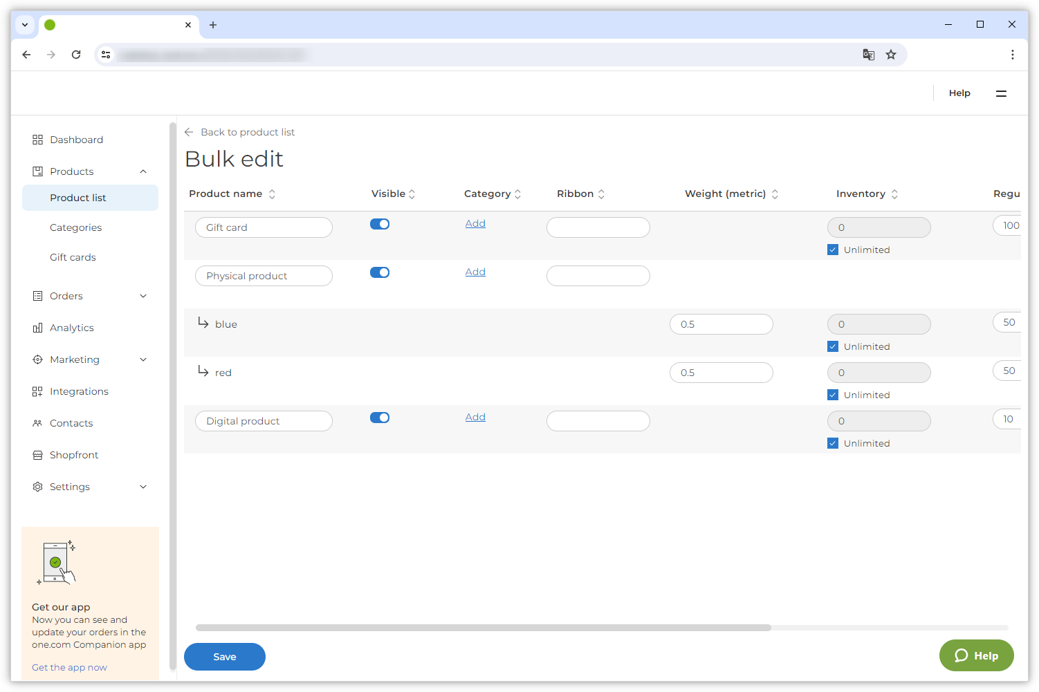Image resolution: width=1039 pixels, height=692 pixels.
Task: Click the Physical product name field
Action: [264, 276]
